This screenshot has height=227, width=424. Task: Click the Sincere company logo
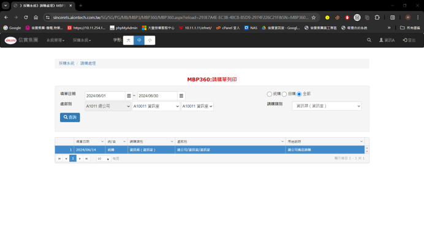tap(10, 40)
